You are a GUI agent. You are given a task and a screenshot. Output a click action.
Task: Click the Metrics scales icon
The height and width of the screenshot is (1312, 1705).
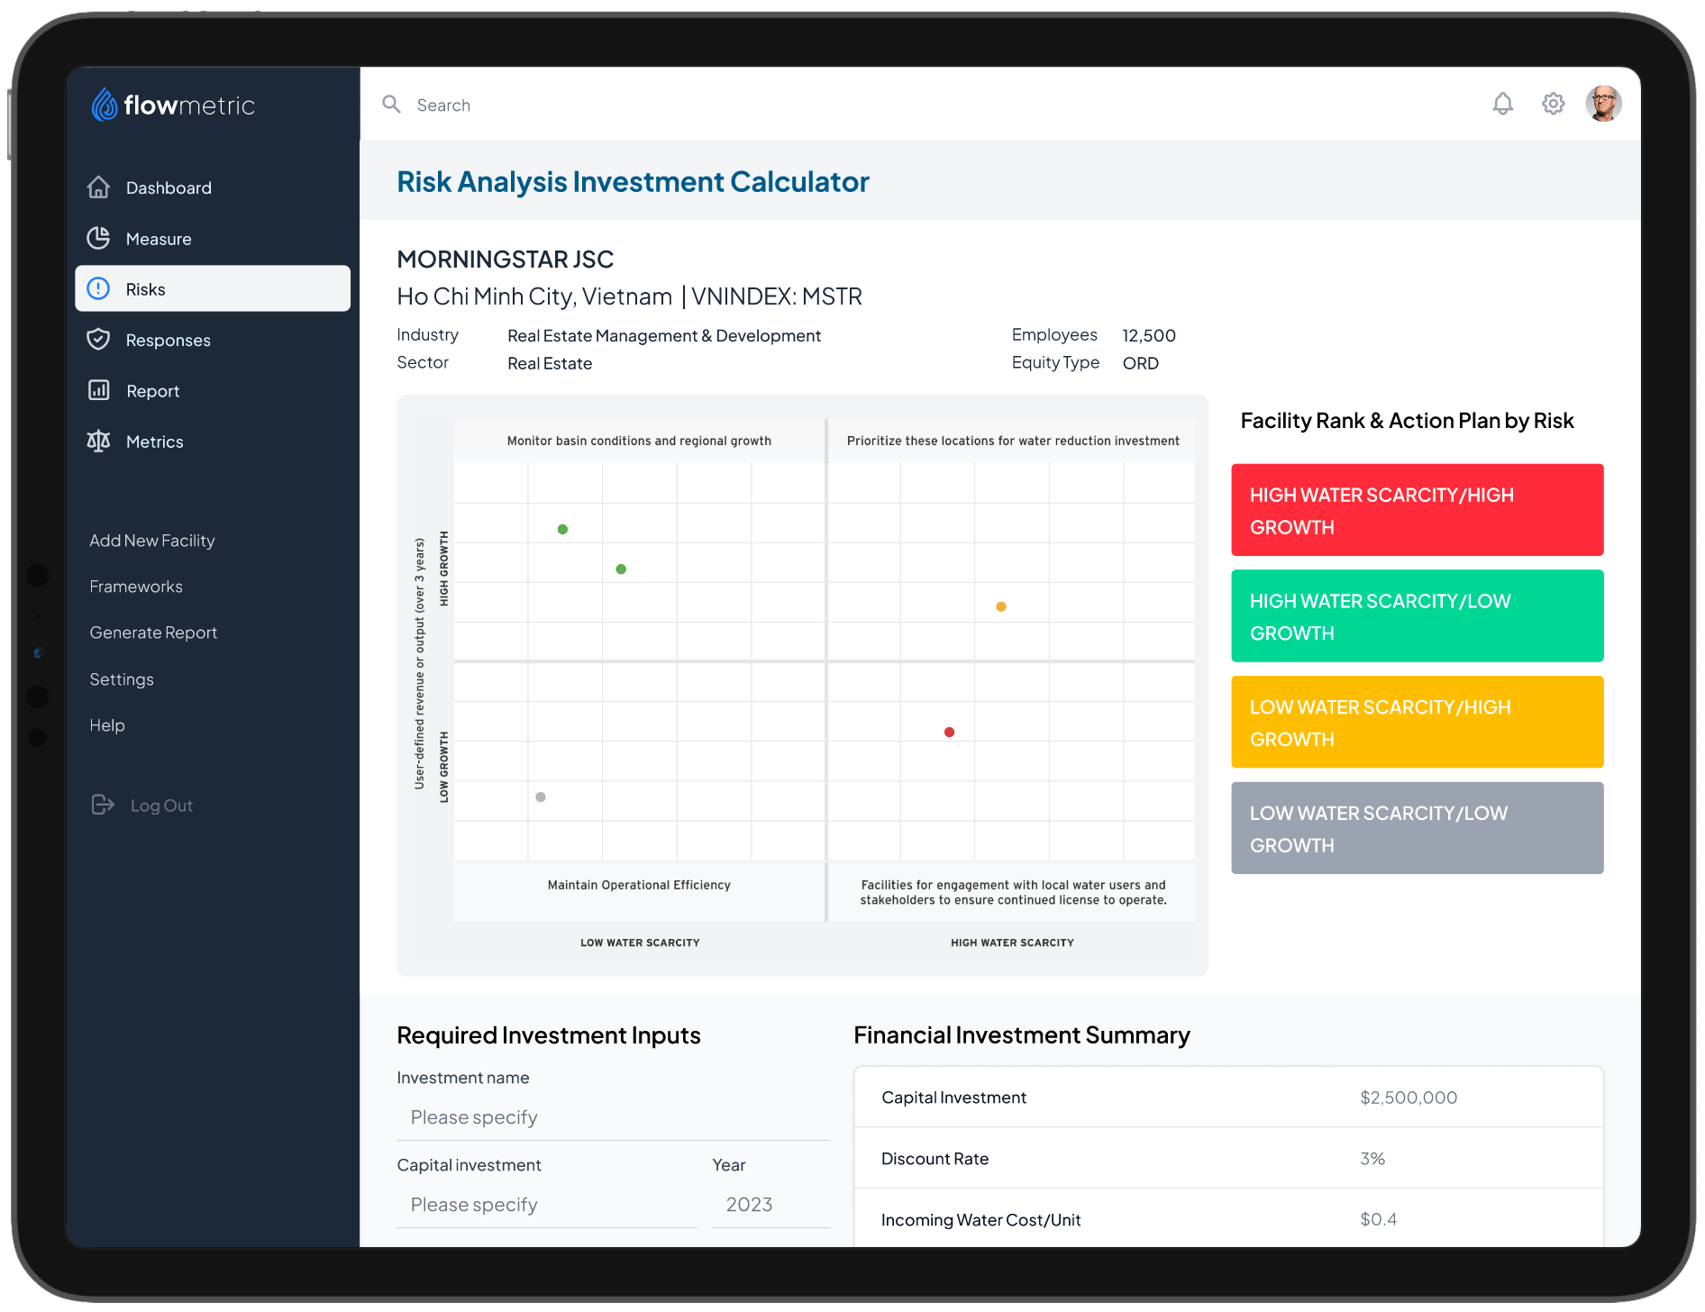point(98,442)
